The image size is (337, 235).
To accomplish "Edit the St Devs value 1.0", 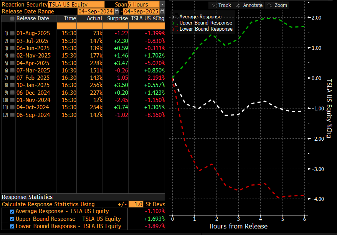I will tap(136, 204).
